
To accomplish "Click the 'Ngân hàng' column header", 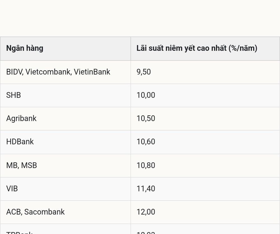I will click(x=25, y=48).
